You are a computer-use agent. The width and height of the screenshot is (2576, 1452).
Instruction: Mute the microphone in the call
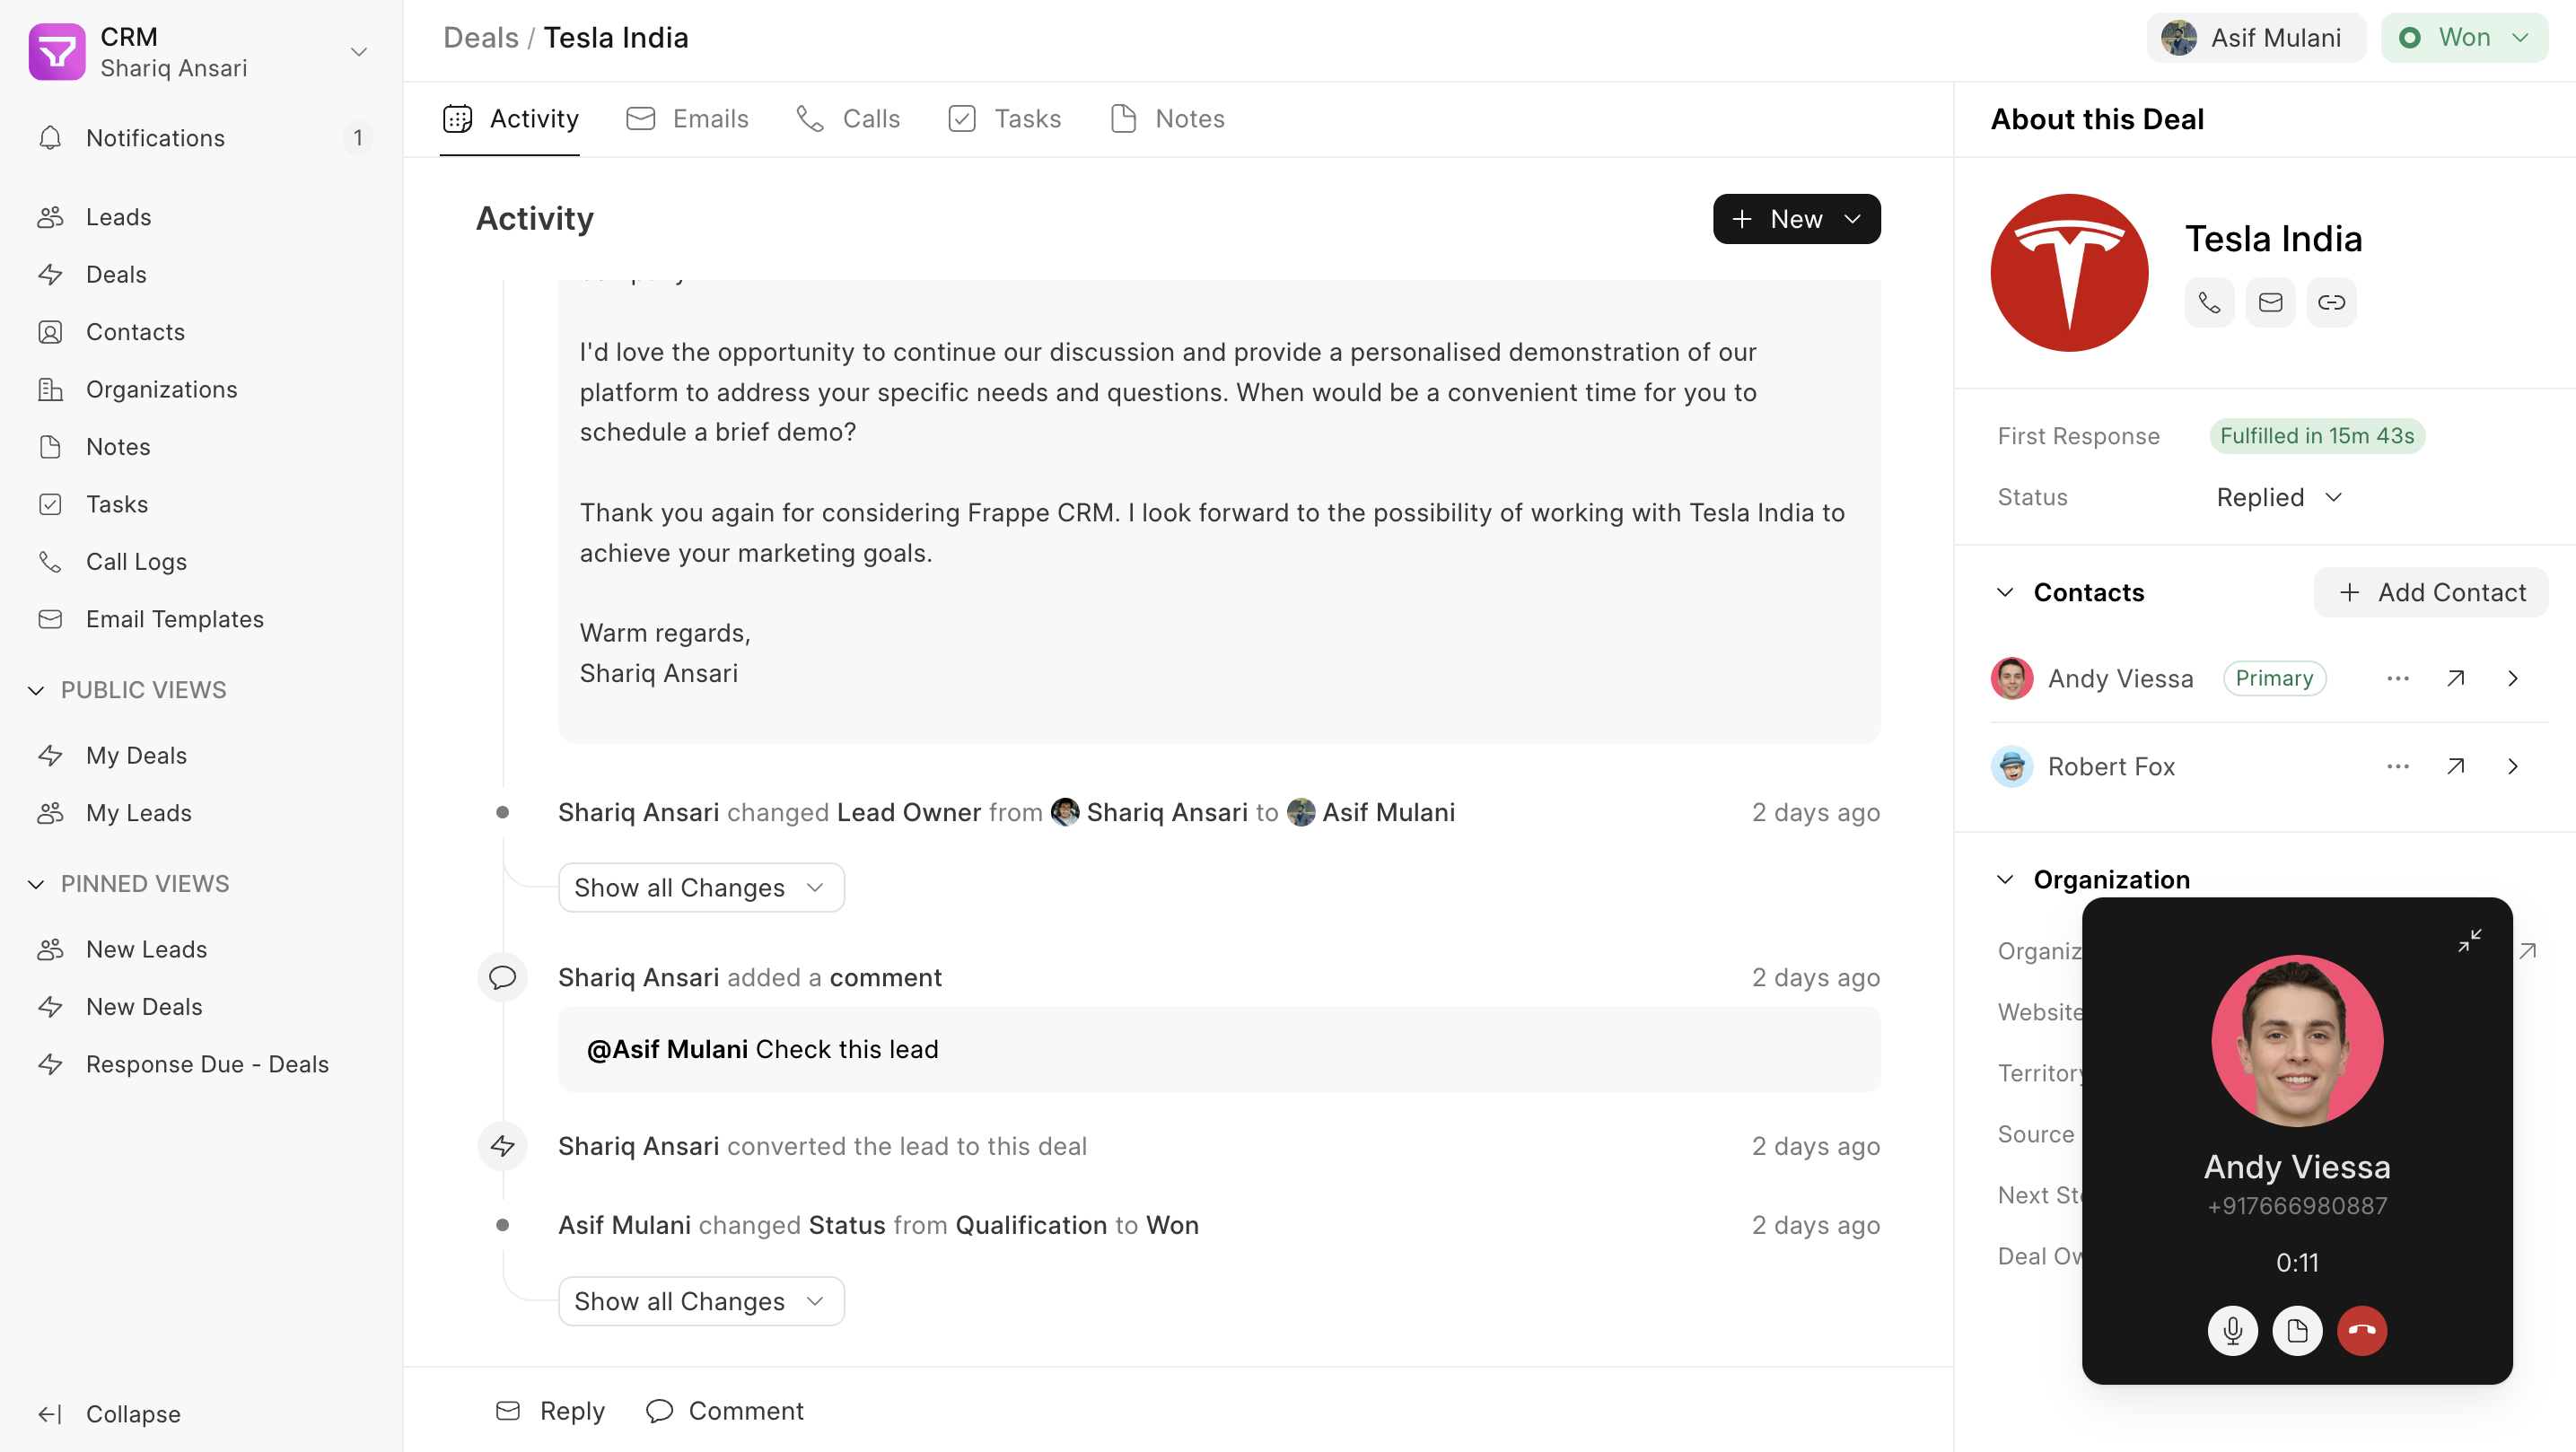coord(2232,1331)
